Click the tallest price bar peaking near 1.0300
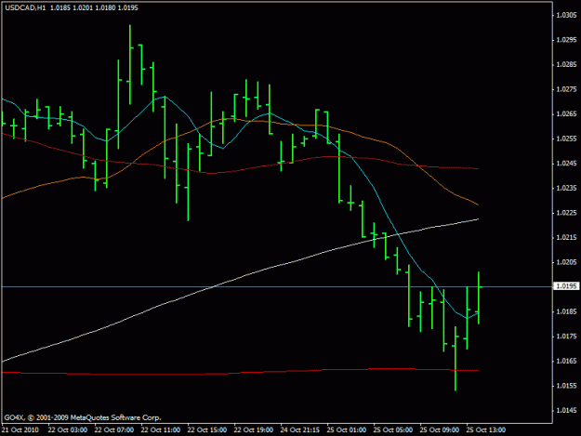581x436 pixels. coord(130,65)
